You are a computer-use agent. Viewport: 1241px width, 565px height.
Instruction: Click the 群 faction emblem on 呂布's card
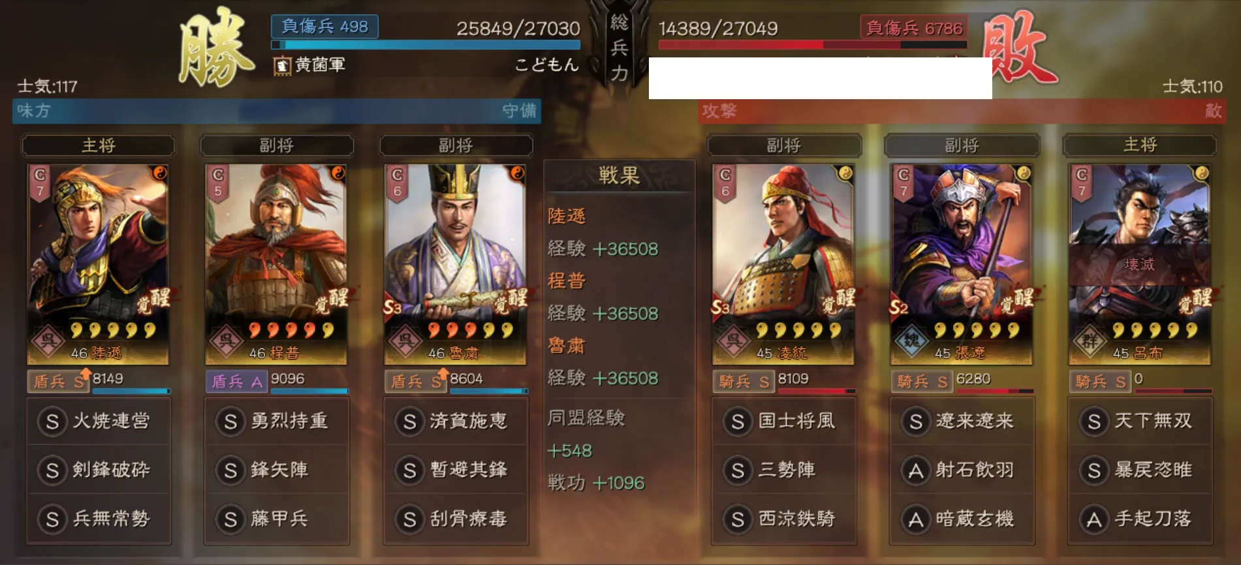pyautogui.click(x=1090, y=341)
